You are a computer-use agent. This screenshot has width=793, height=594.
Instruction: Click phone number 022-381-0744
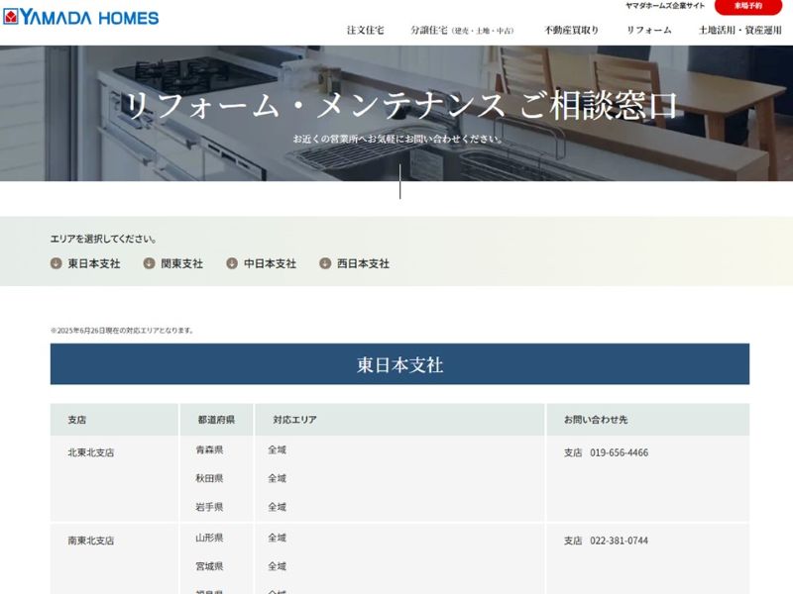[619, 541]
